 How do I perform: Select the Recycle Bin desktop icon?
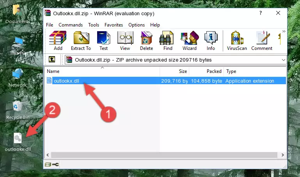point(18,110)
